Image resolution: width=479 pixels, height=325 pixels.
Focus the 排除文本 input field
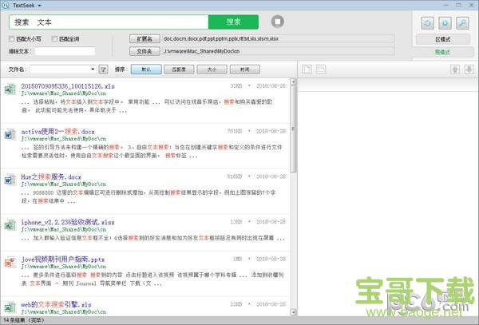(x=65, y=51)
